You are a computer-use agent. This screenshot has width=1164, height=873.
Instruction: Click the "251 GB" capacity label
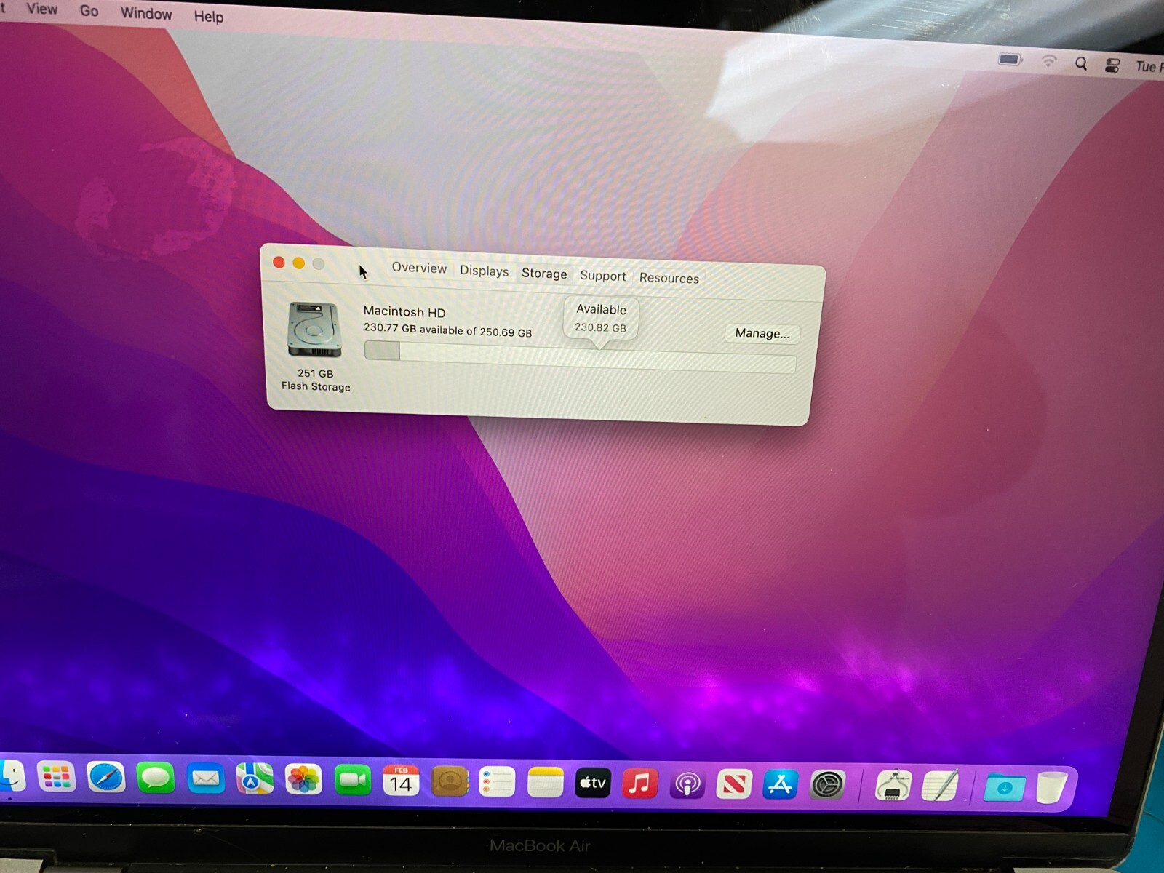[x=315, y=373]
